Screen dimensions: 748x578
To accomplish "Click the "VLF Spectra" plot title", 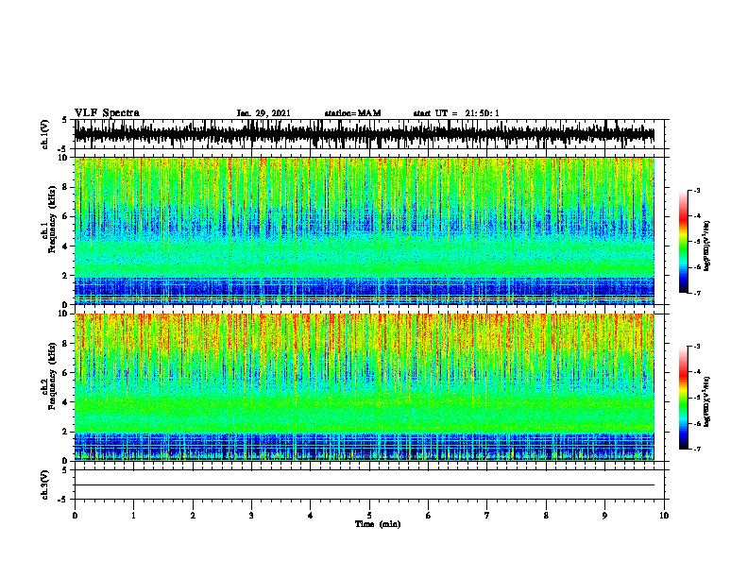I will 107,112.
